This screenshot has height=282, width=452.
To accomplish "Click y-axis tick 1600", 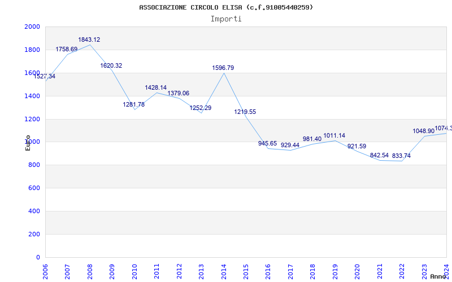I will 32,73.
